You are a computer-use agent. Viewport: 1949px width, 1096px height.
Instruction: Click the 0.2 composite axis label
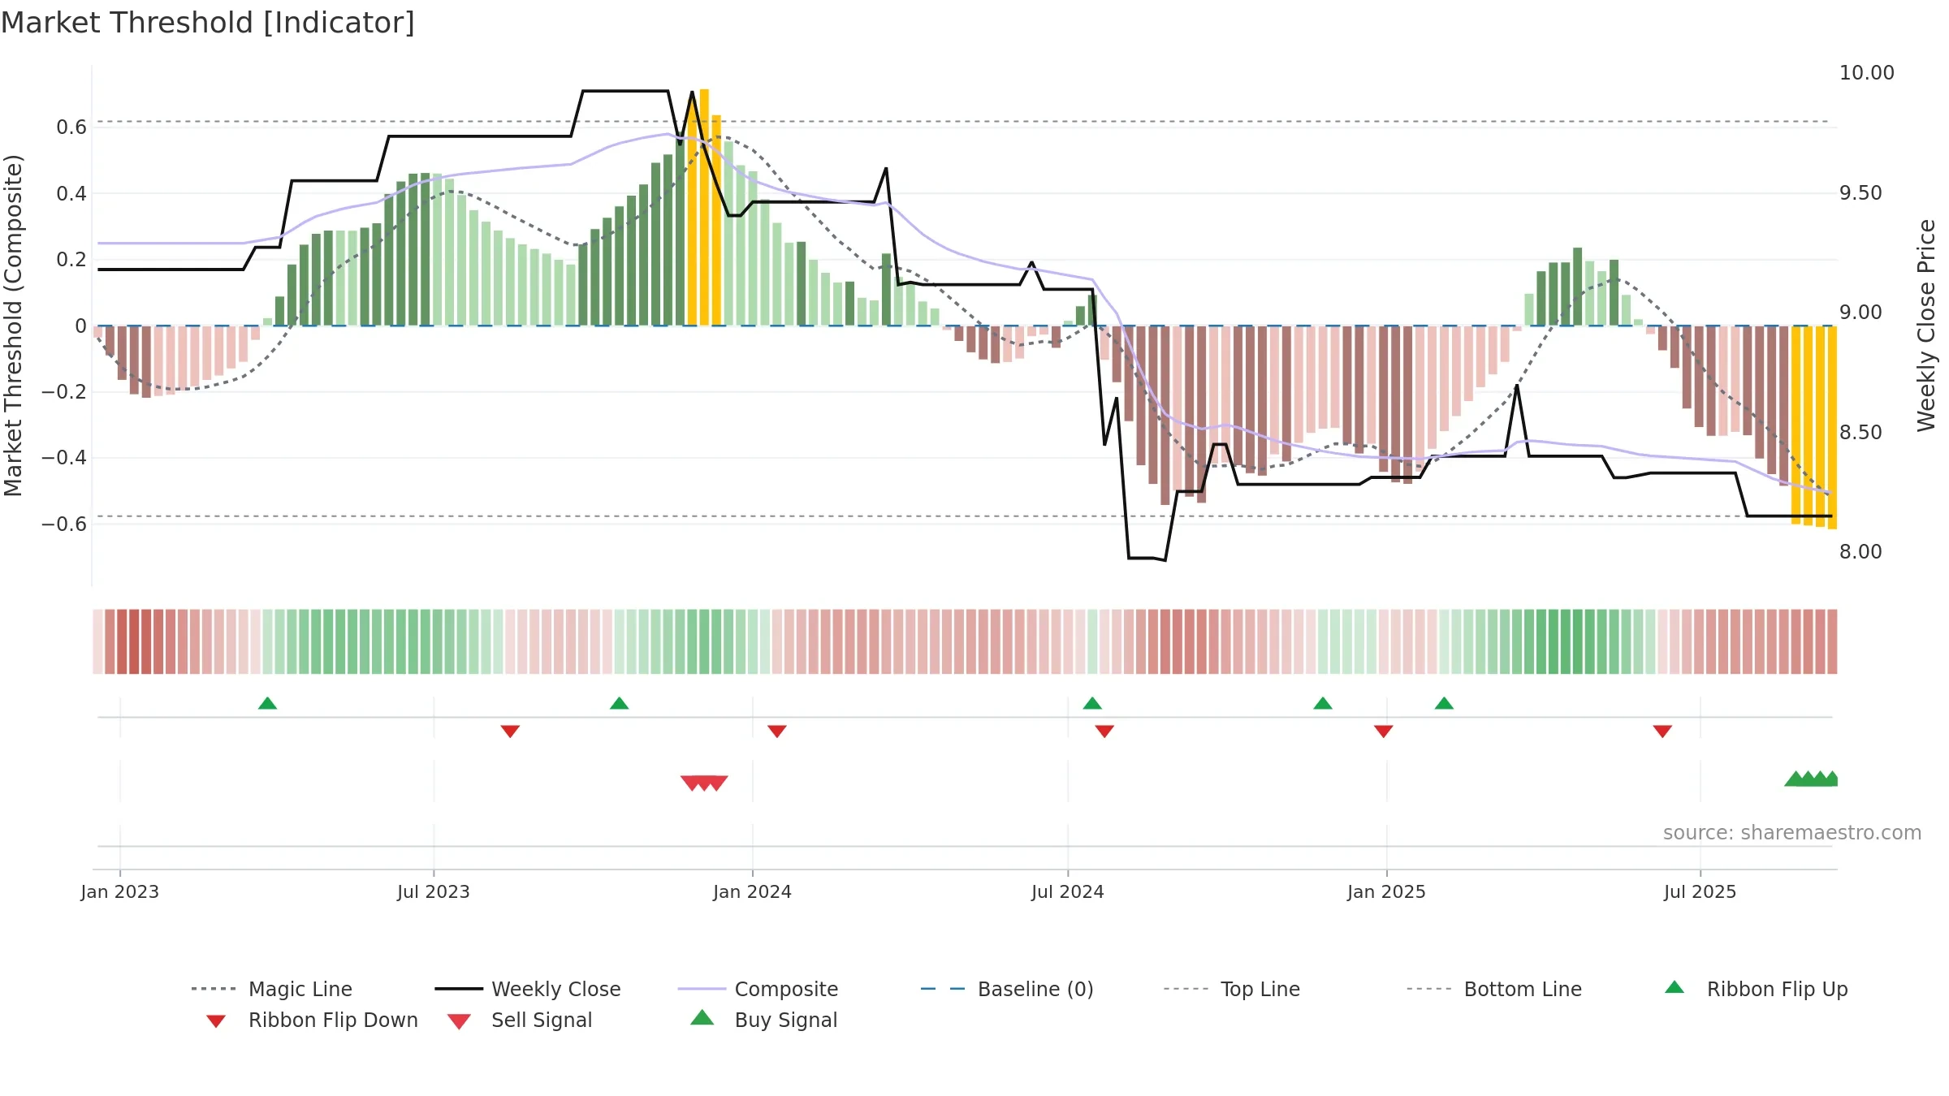[x=71, y=260]
